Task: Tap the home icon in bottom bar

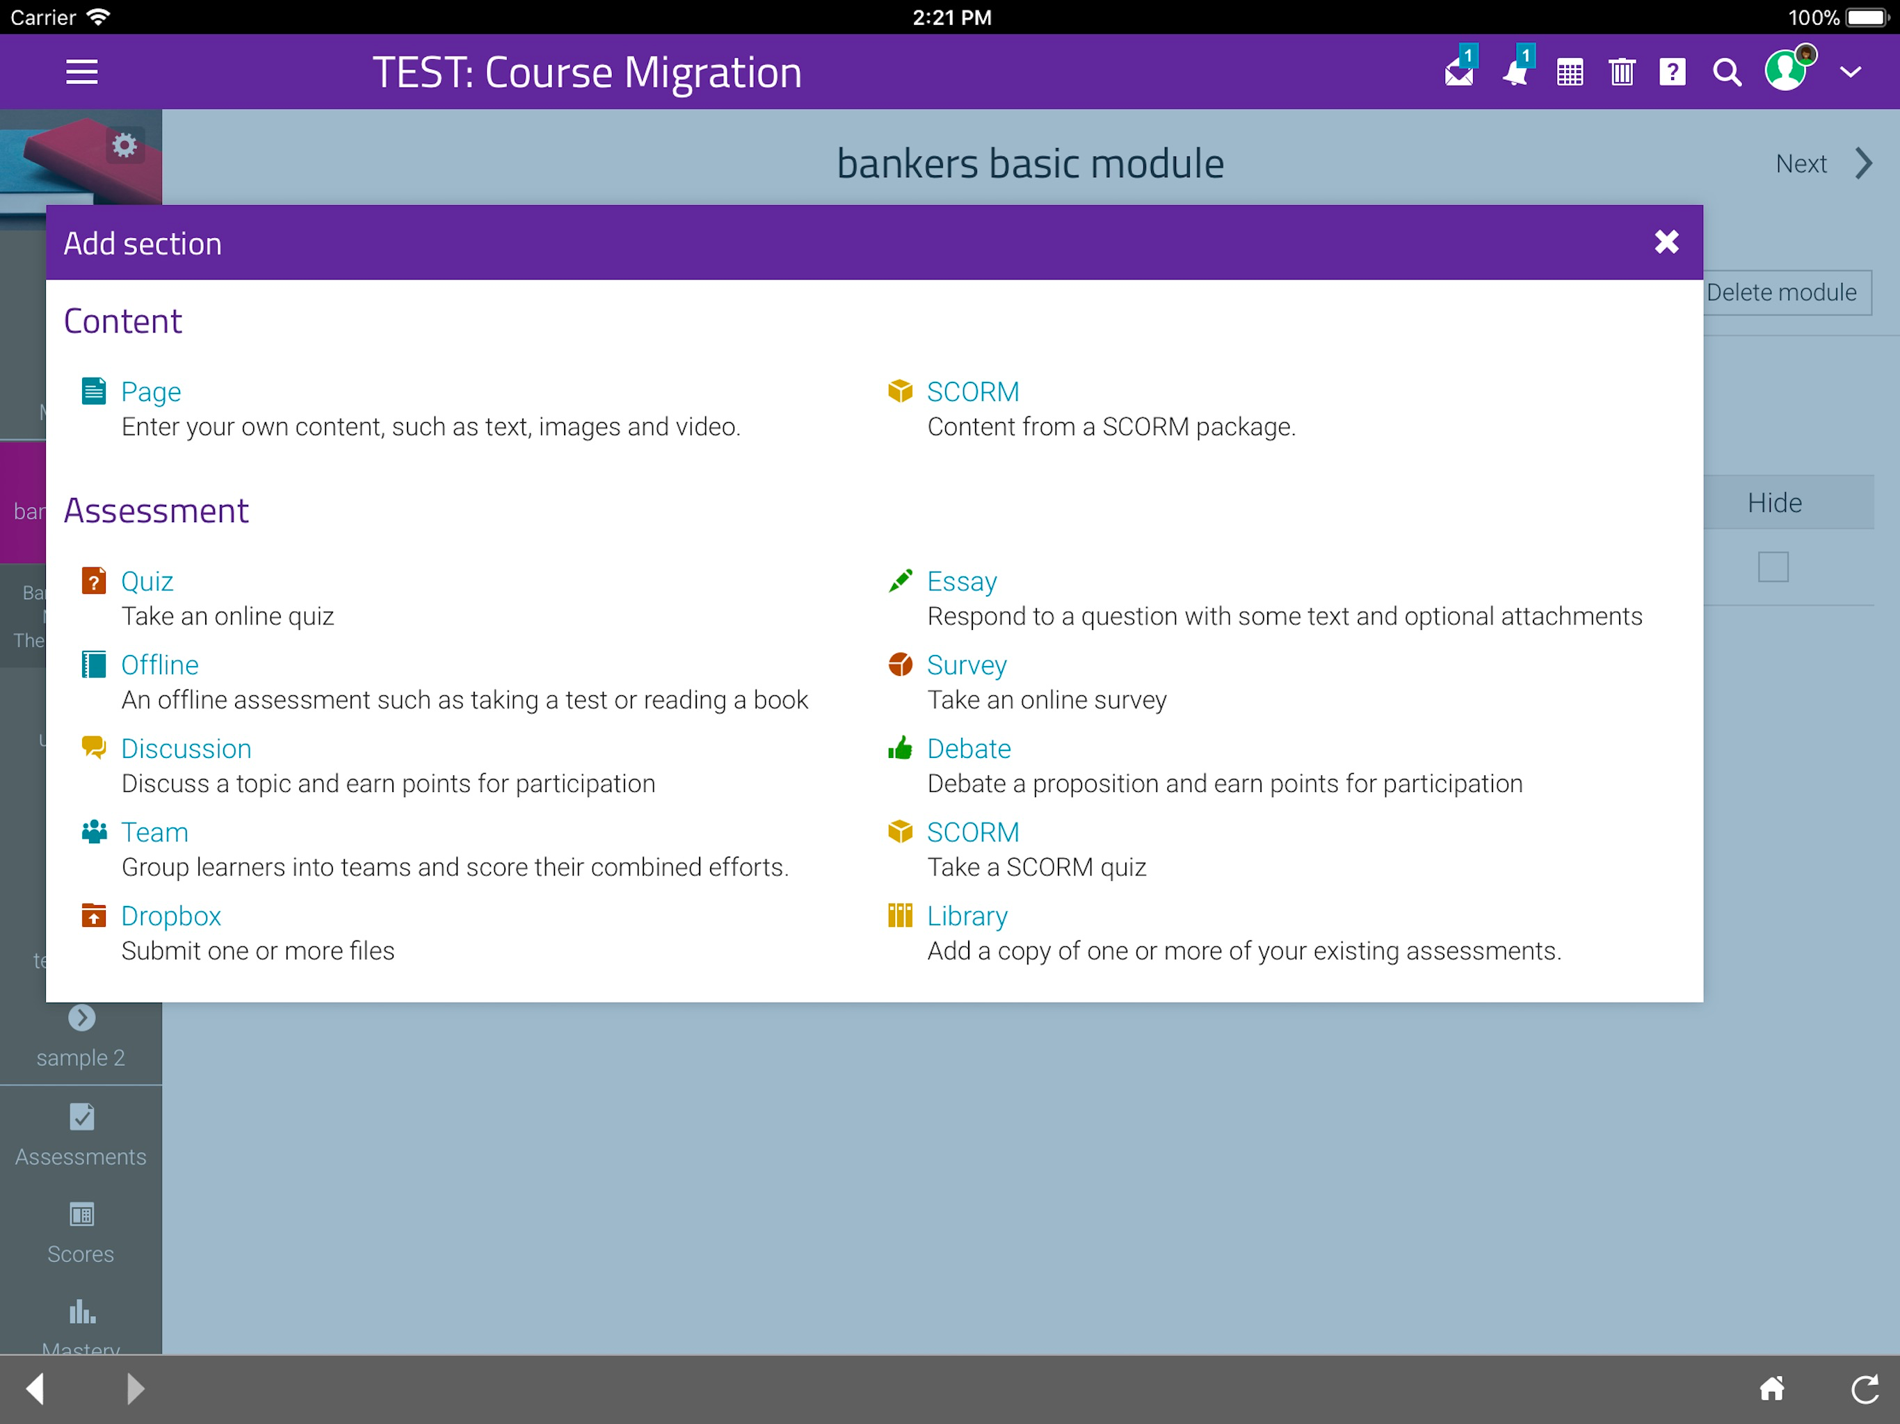Action: point(1772,1389)
